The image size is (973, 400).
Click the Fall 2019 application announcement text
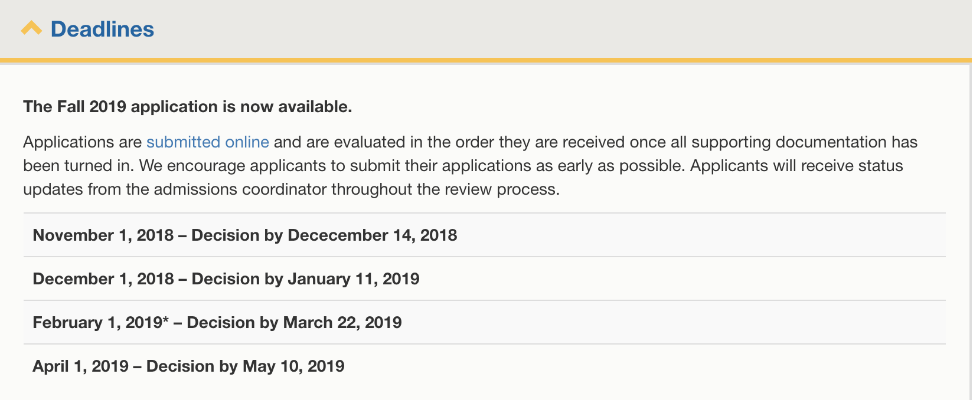187,106
